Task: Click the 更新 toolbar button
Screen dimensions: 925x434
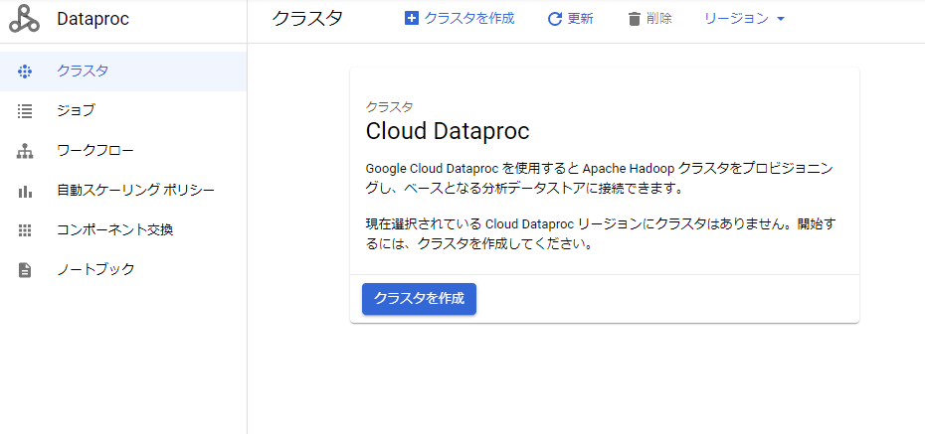Action: click(x=571, y=19)
